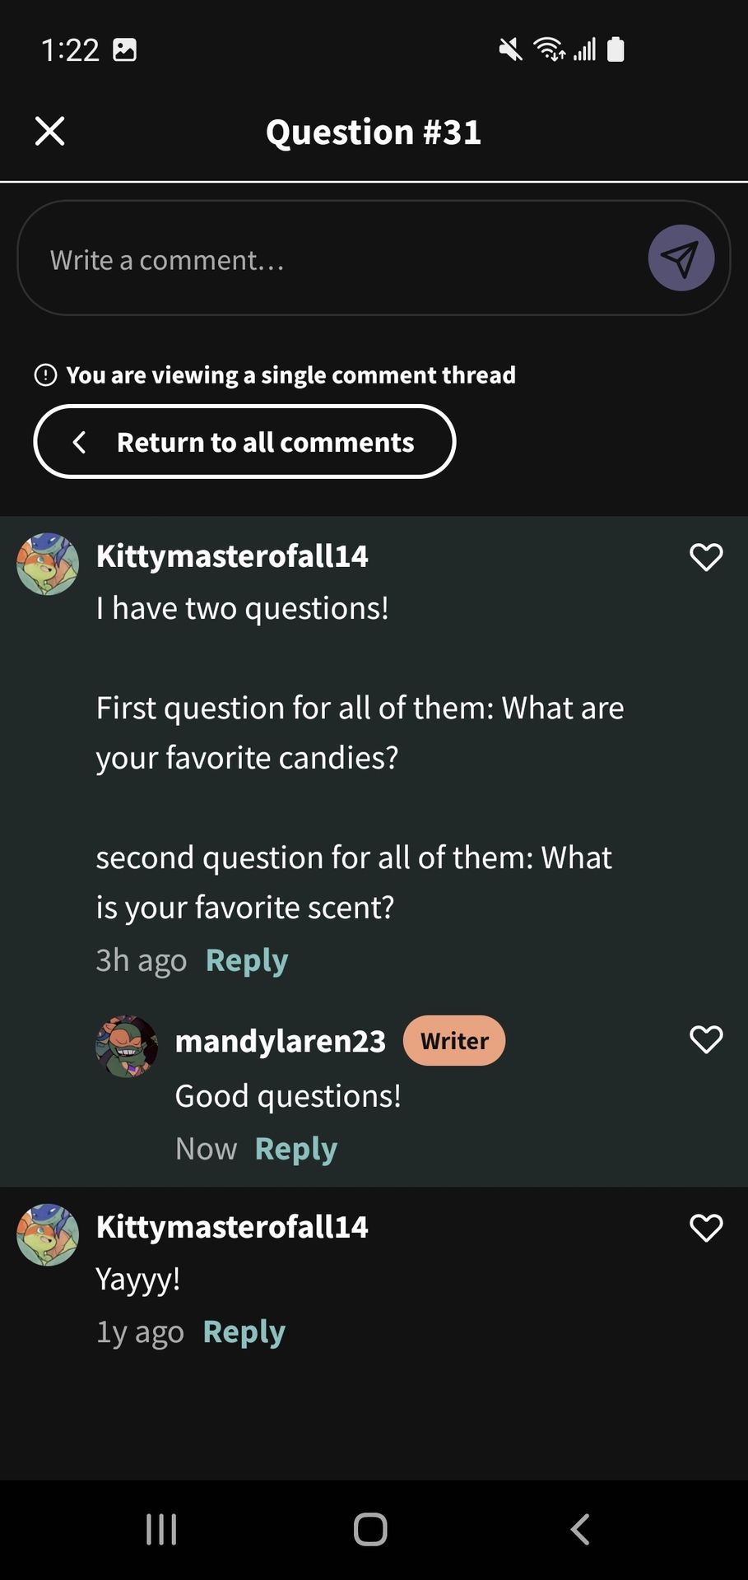Like the 'Yayyy!' comment

[x=706, y=1228]
